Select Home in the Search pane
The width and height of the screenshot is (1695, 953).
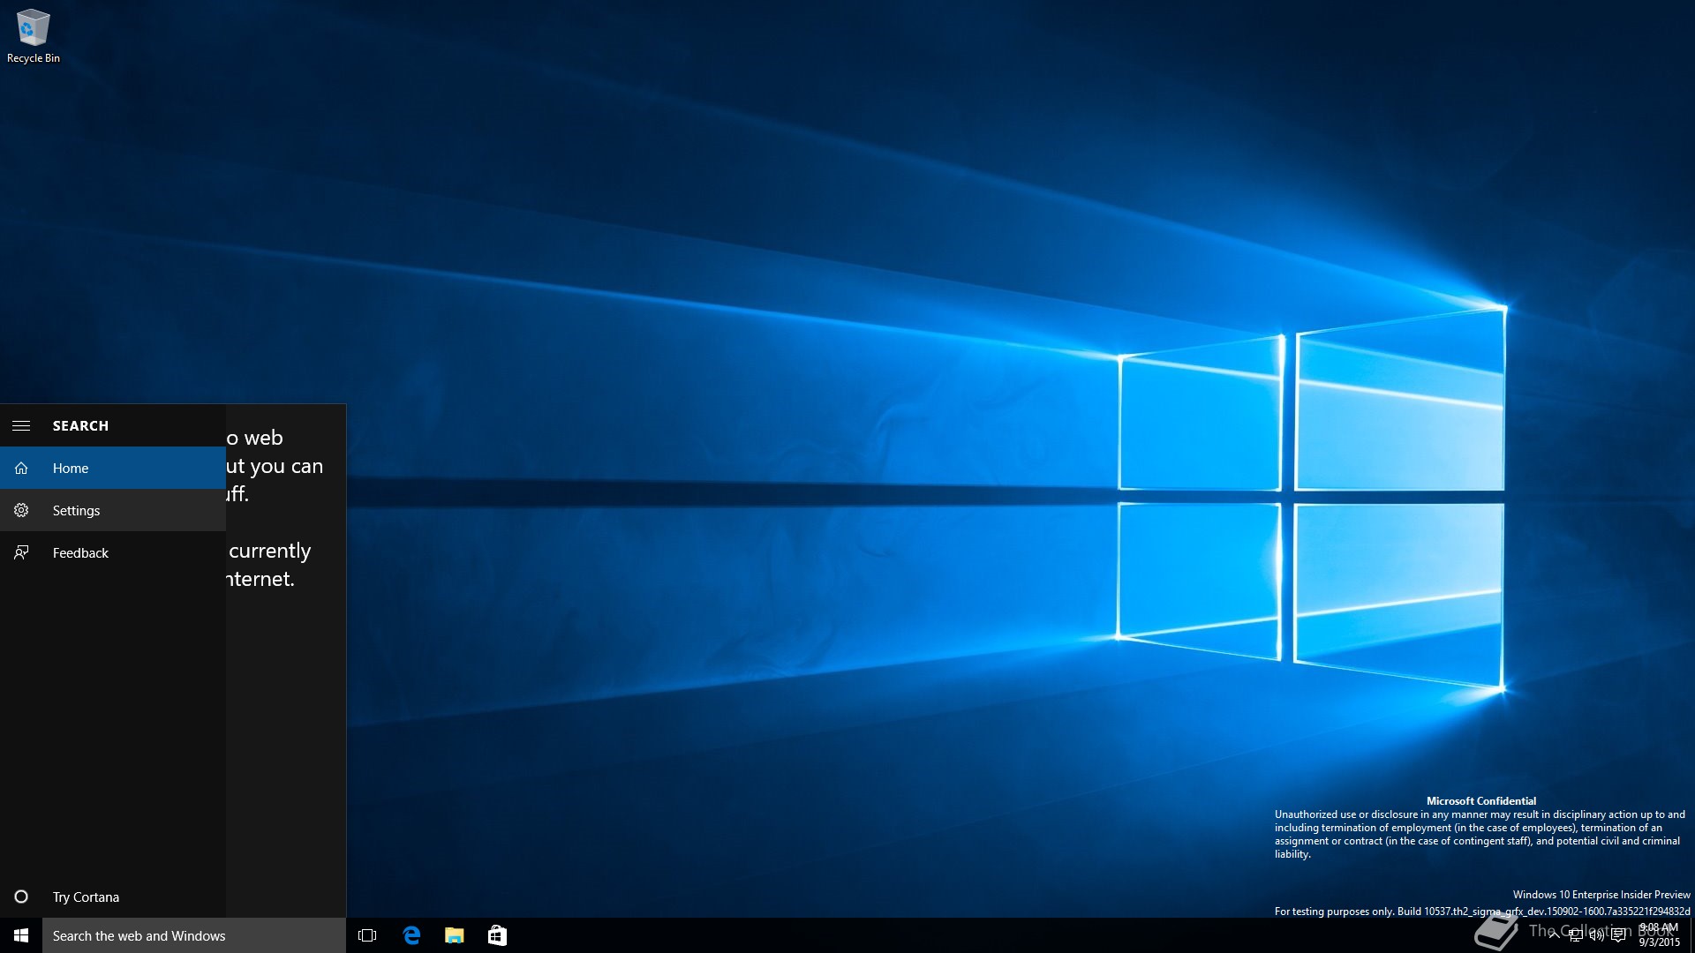(x=113, y=468)
